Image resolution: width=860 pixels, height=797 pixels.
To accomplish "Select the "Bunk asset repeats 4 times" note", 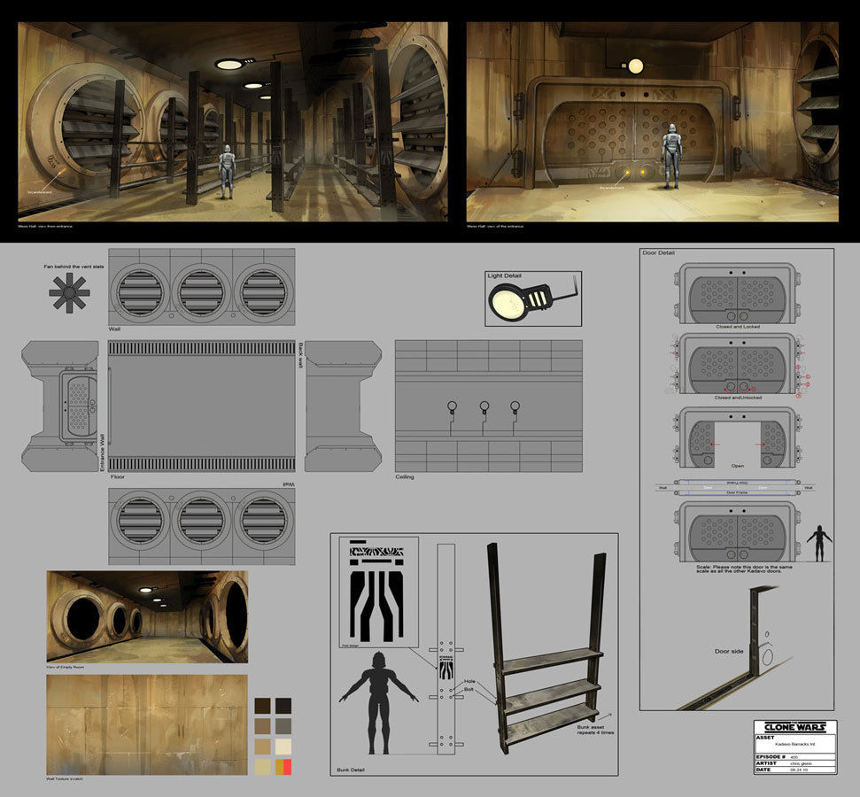I will [x=596, y=730].
